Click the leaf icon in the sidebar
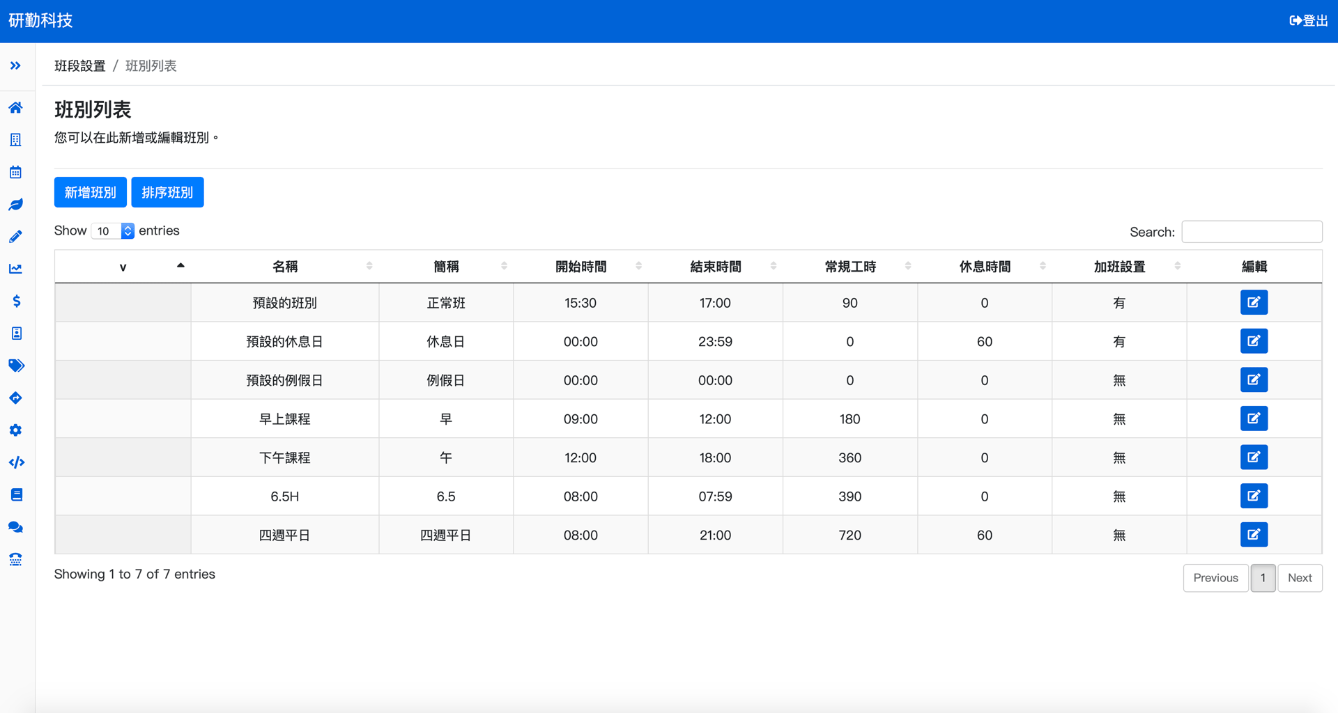The image size is (1338, 713). point(15,204)
